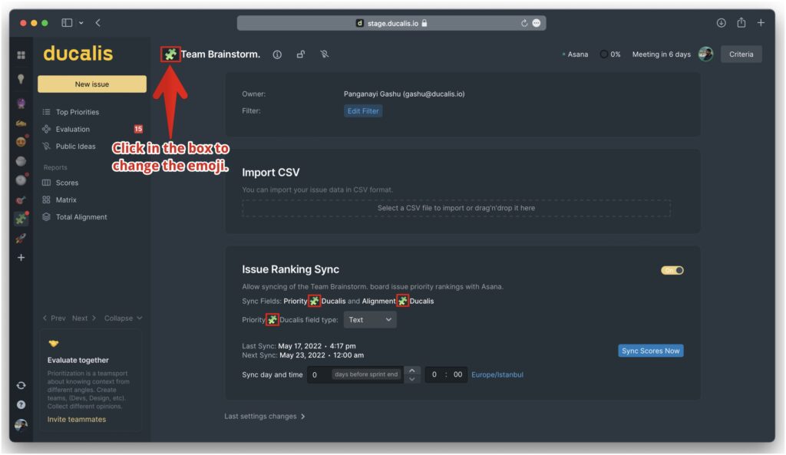Screen dimensions: 786x455
Task: Click Safari share icon
Action: click(x=741, y=22)
